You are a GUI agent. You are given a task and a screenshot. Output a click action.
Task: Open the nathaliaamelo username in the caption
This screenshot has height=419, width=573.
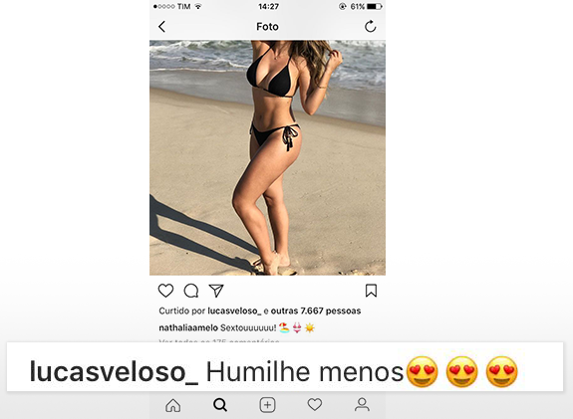pos(188,327)
